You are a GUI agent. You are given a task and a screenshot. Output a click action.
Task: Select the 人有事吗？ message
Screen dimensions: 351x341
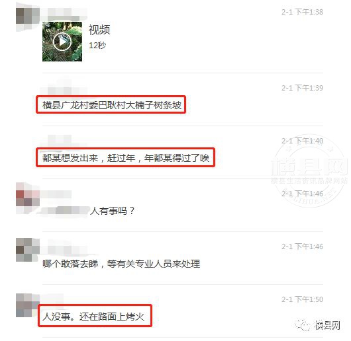[x=112, y=211]
